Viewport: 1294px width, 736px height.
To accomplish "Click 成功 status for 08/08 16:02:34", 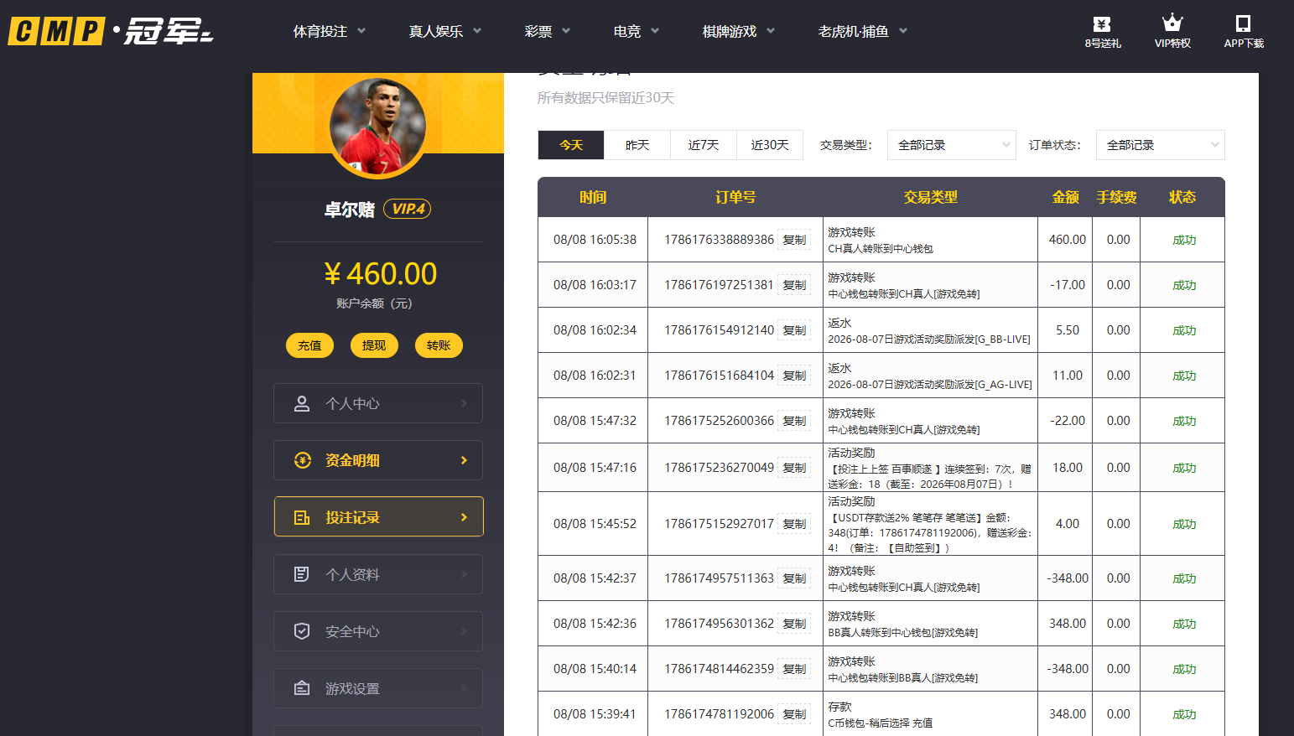I will pyautogui.click(x=1184, y=330).
